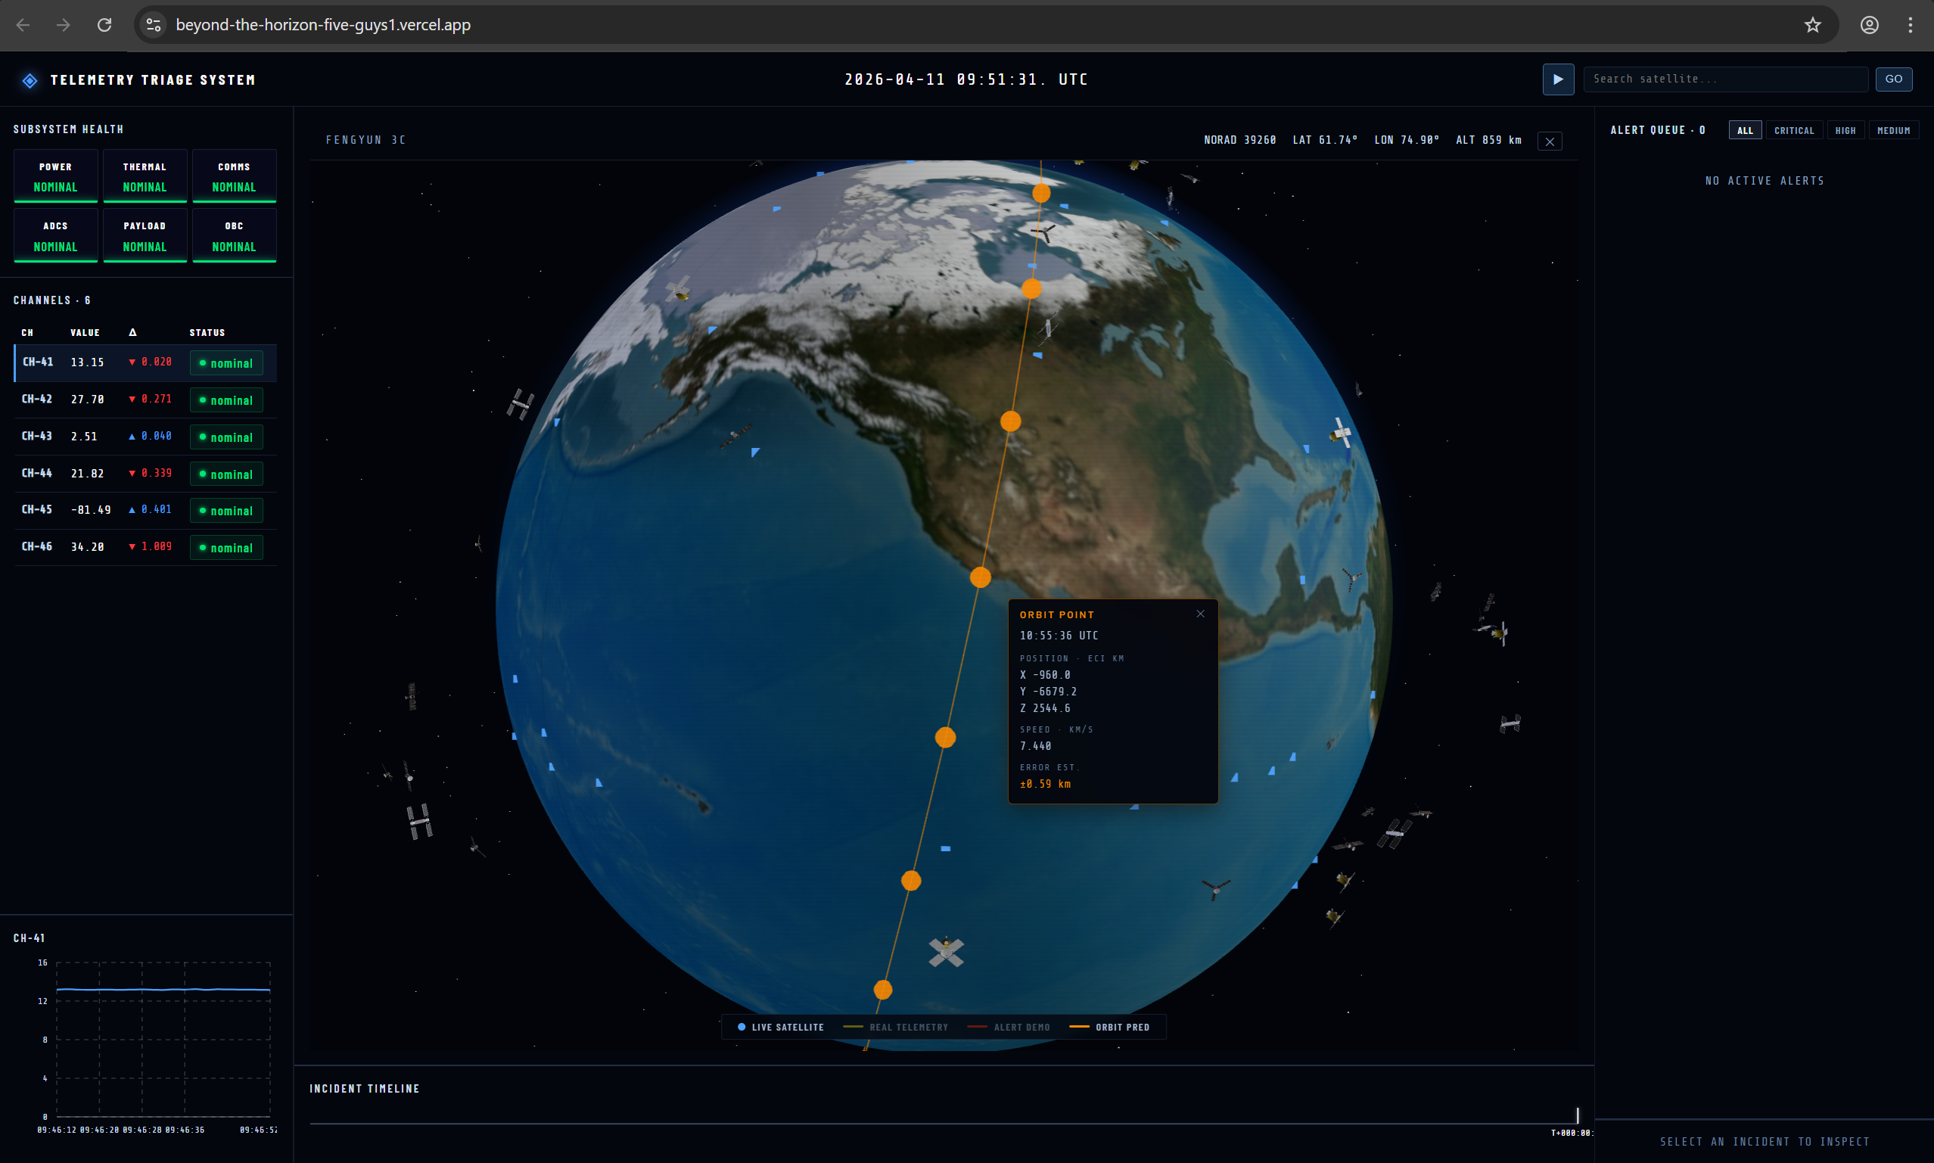Open the THERMAL subsystem health card

[145, 176]
